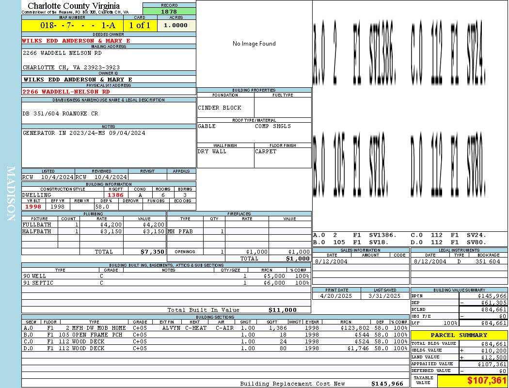Click the Charlotte County Virginia title
509x388 pixels.
click(74, 6)
